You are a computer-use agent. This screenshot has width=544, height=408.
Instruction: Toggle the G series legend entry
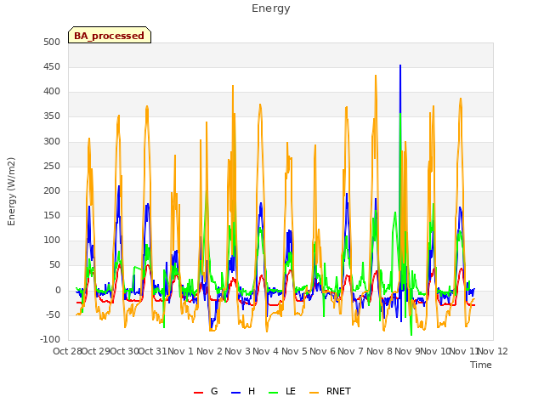click(206, 391)
